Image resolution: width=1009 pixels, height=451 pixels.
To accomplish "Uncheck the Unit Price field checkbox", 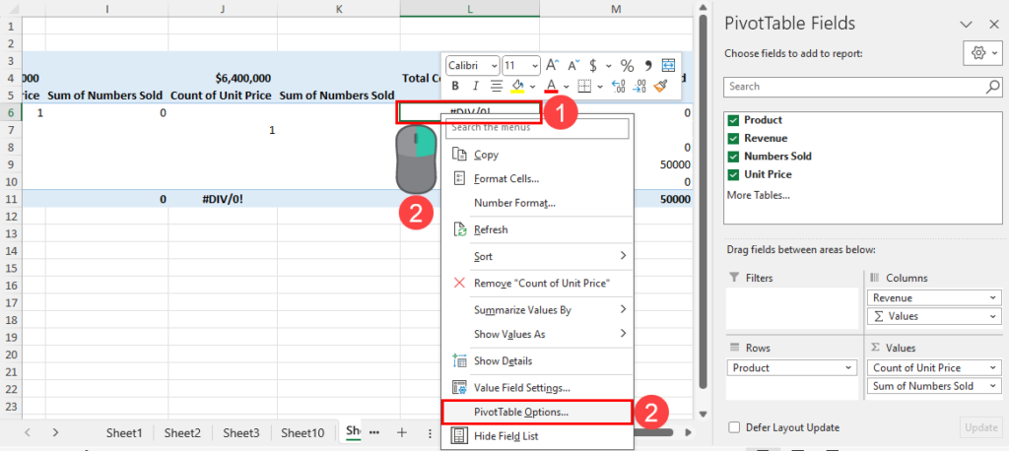I will 733,174.
